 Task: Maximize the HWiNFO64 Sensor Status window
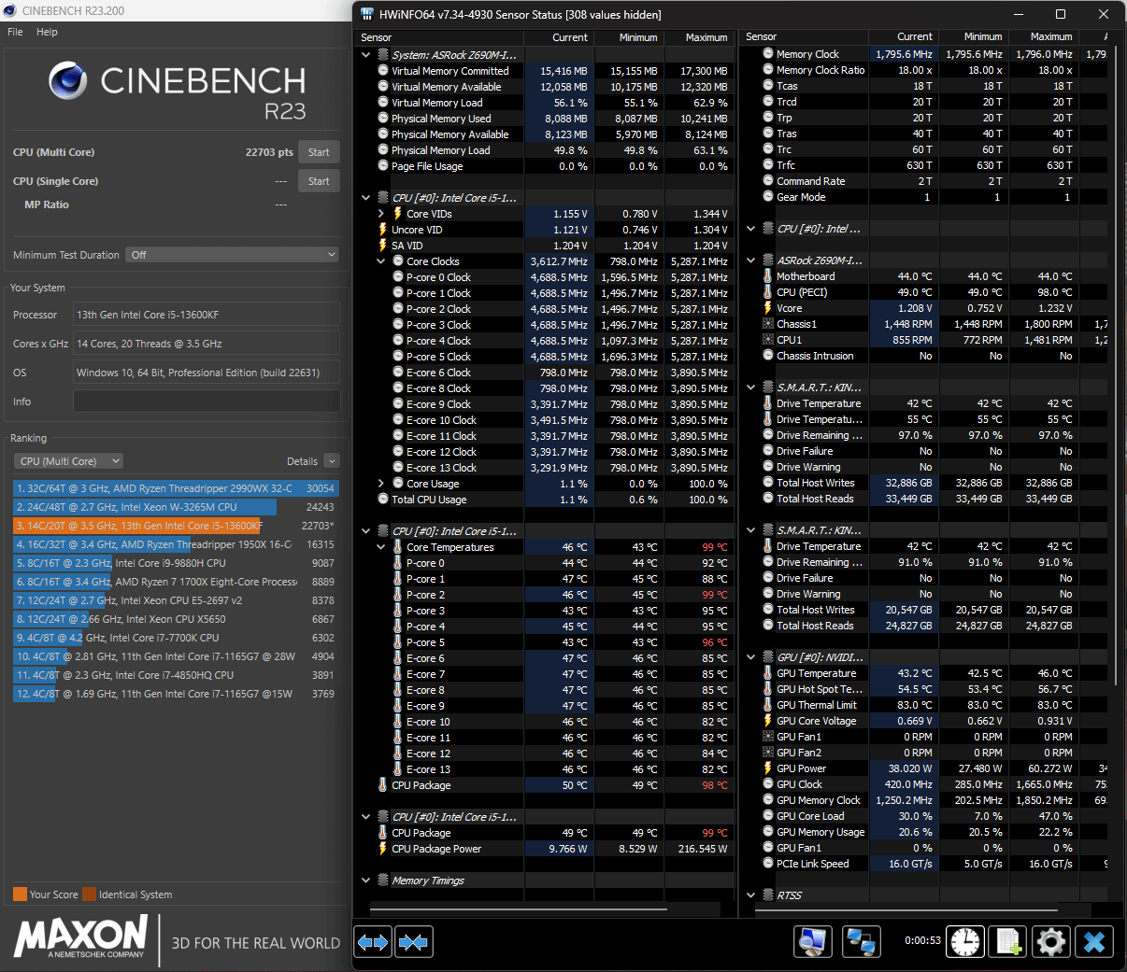1061,14
